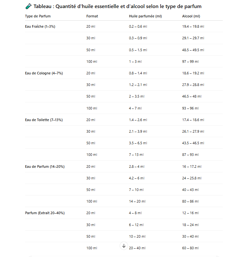Click the "97 – 99 ml" alcohol cell
Image resolution: width=235 pixels, height=257 pixels.
pyautogui.click(x=190, y=62)
